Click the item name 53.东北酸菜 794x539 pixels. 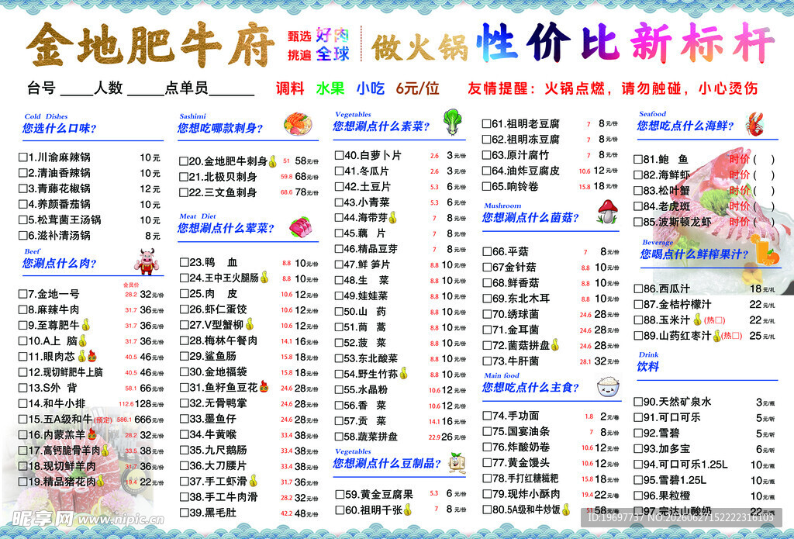371,358
